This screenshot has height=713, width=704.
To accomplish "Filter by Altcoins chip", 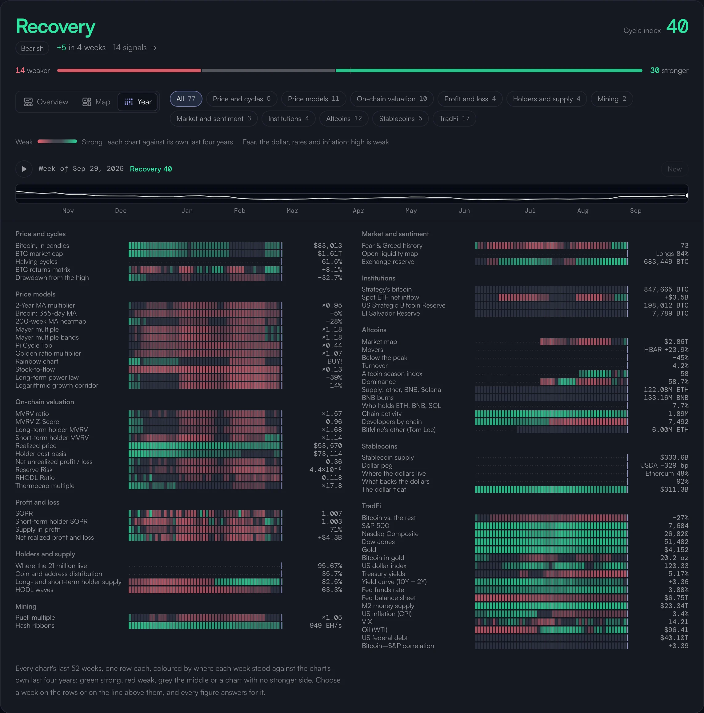I will click(x=344, y=119).
